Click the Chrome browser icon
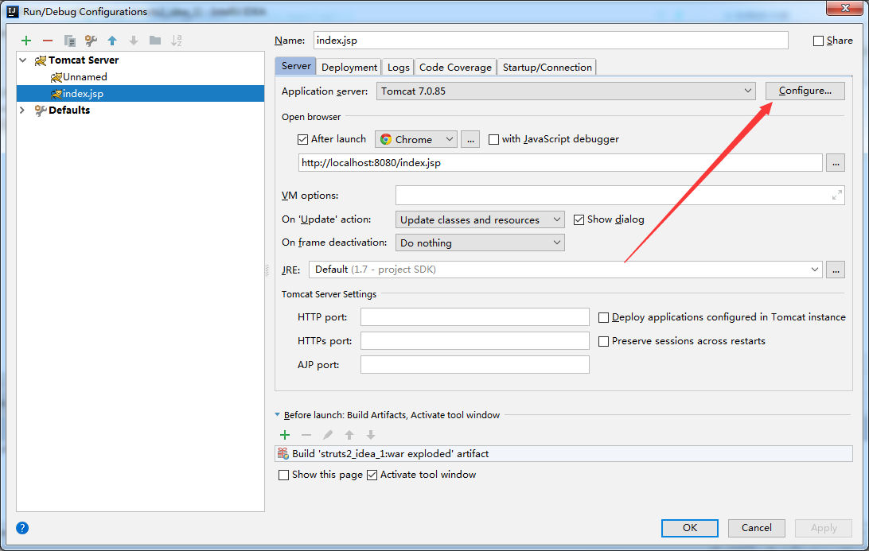This screenshot has height=551, width=869. [386, 140]
